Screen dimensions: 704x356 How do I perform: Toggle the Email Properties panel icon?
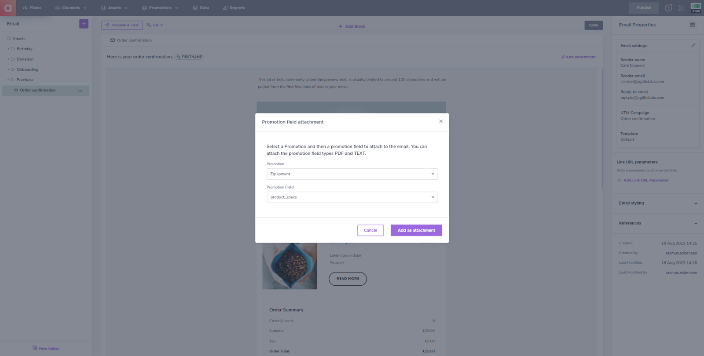coord(693,25)
